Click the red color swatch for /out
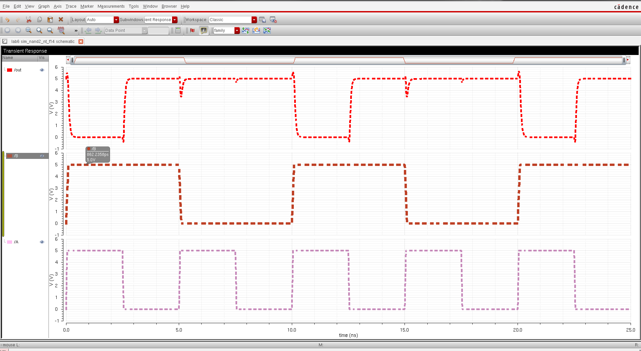This screenshot has width=641, height=351. tap(9, 70)
